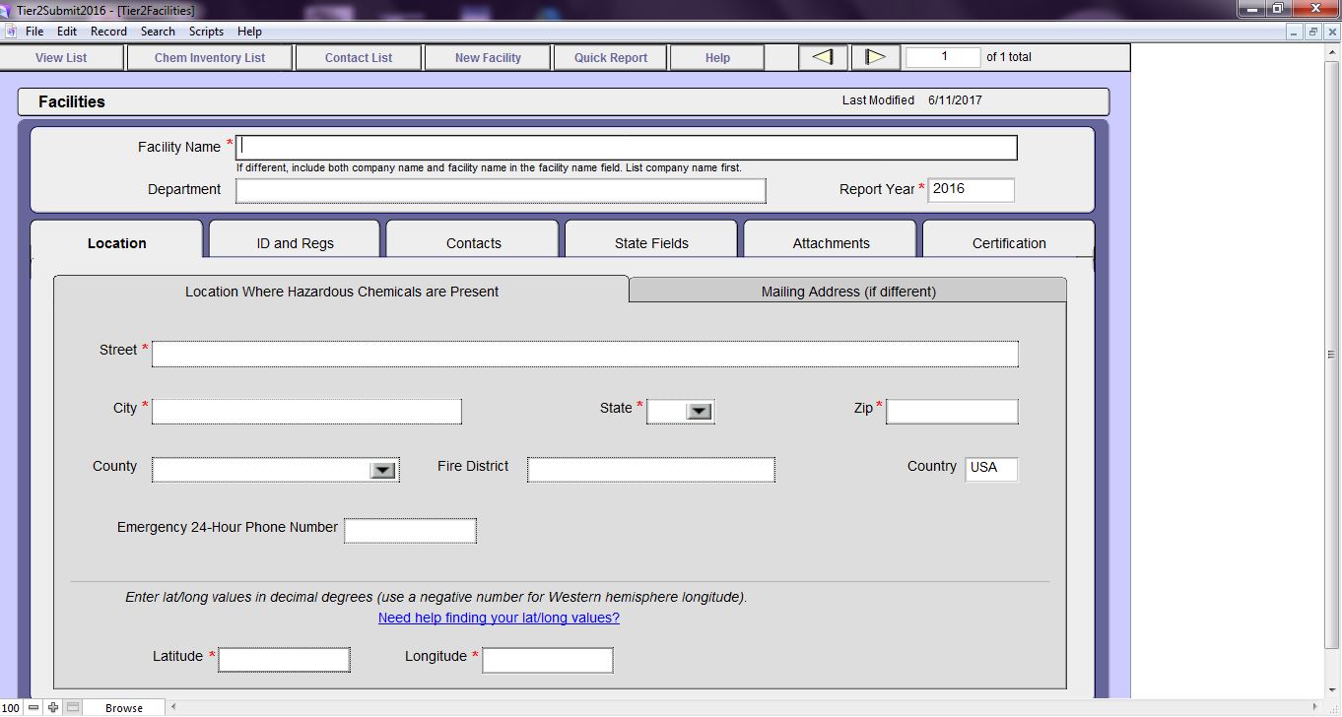Click the zoom out icon on the status bar
The width and height of the screenshot is (1342, 717).
[x=33, y=707]
